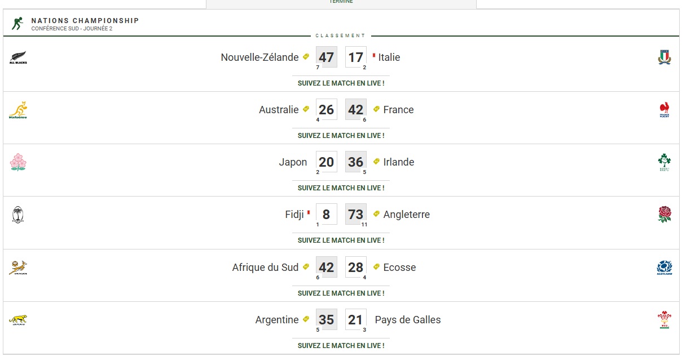This screenshot has height=361, width=682.
Task: Follow live link under Argentine vs Pays de Galles
Action: 341,345
